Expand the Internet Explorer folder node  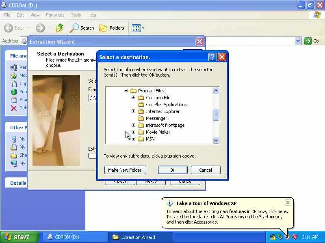[x=134, y=111]
